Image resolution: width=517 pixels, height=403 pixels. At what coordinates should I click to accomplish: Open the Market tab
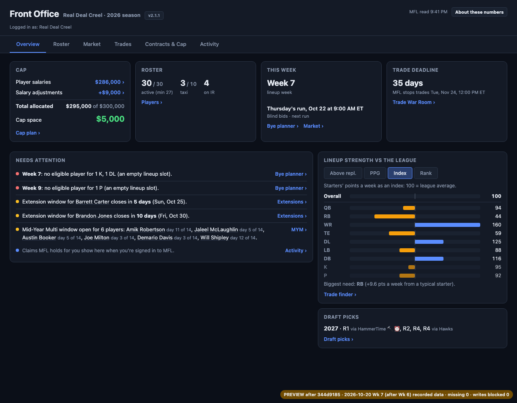92,44
